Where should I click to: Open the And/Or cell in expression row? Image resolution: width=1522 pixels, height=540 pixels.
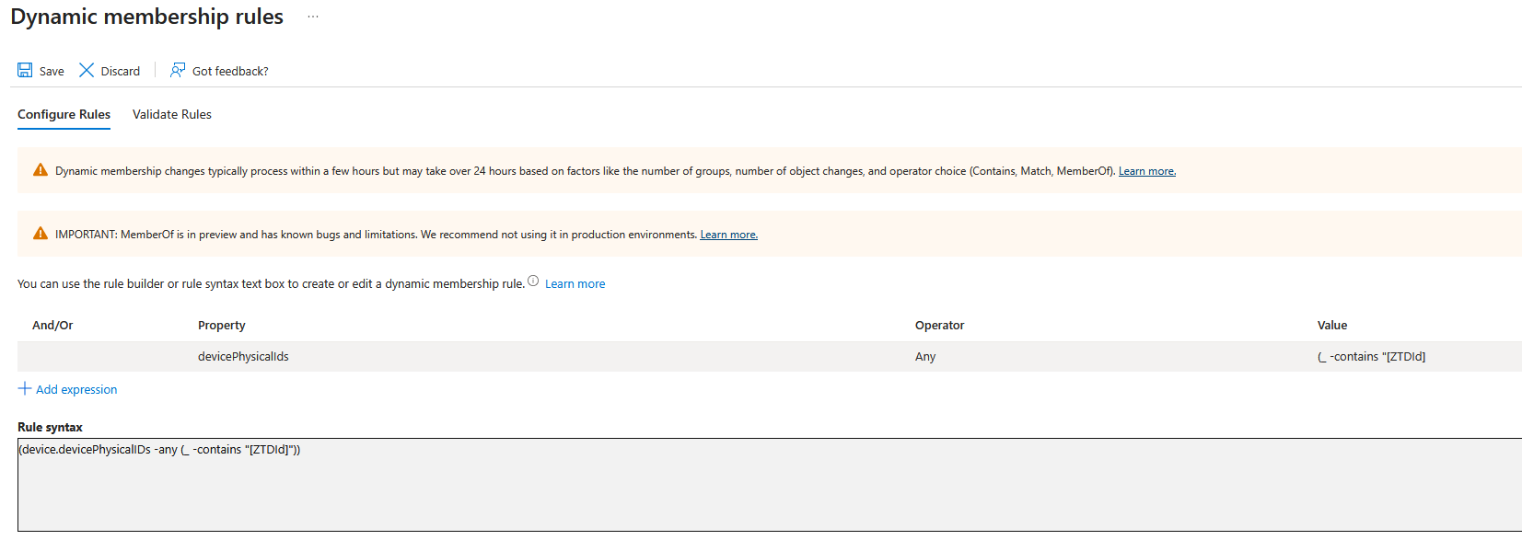click(101, 357)
